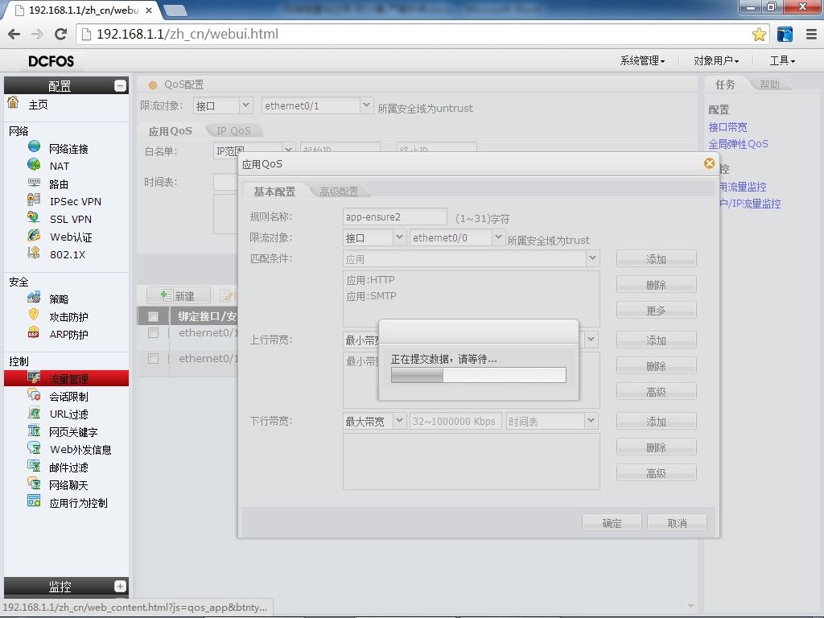Screen dimensions: 824x618
Task: Close the 应用QoS dialog with orange X
Action: (x=709, y=163)
